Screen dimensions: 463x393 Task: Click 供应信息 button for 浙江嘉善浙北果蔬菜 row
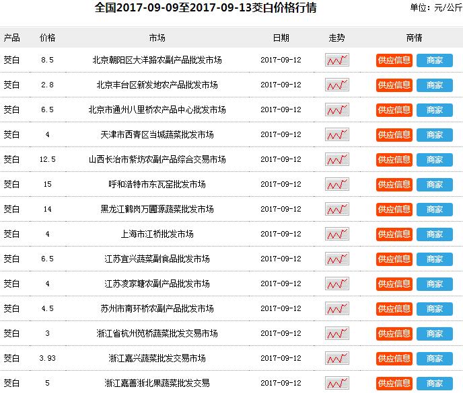394,384
